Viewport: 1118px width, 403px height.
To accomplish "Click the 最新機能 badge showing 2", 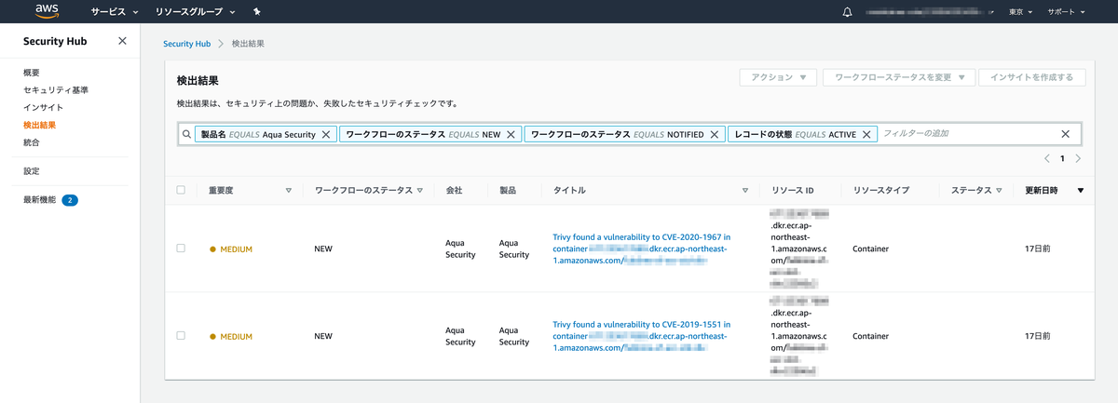I will click(x=70, y=200).
